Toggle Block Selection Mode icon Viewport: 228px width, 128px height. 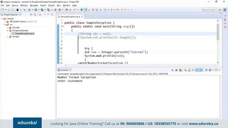coord(97,10)
